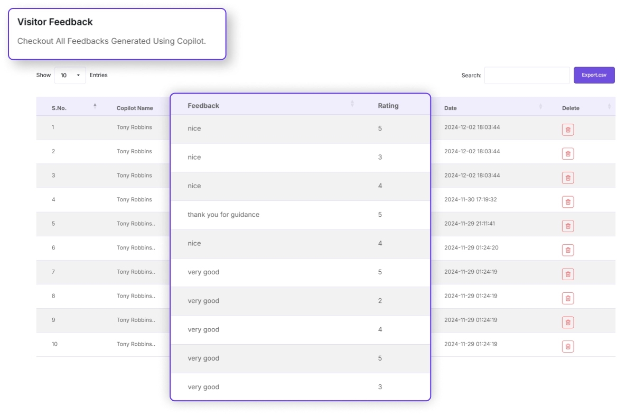This screenshot has height=415, width=626.
Task: Sort using the Feedback column arrows
Action: click(352, 104)
